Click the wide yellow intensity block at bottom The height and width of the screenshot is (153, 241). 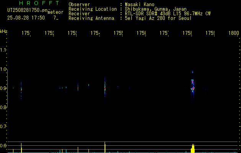tap(193, 148)
